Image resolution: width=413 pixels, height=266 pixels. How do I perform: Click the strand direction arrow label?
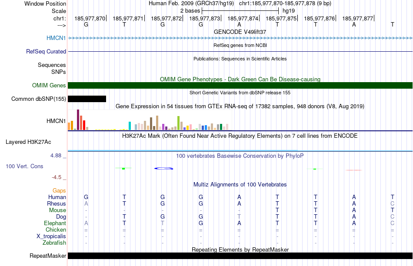click(x=61, y=25)
